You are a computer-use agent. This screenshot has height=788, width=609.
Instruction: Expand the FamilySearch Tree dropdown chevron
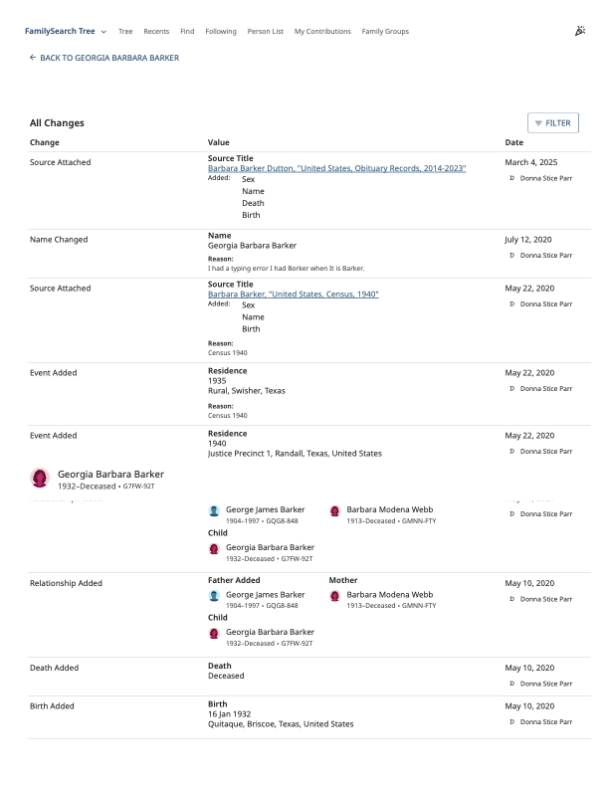coord(104,32)
